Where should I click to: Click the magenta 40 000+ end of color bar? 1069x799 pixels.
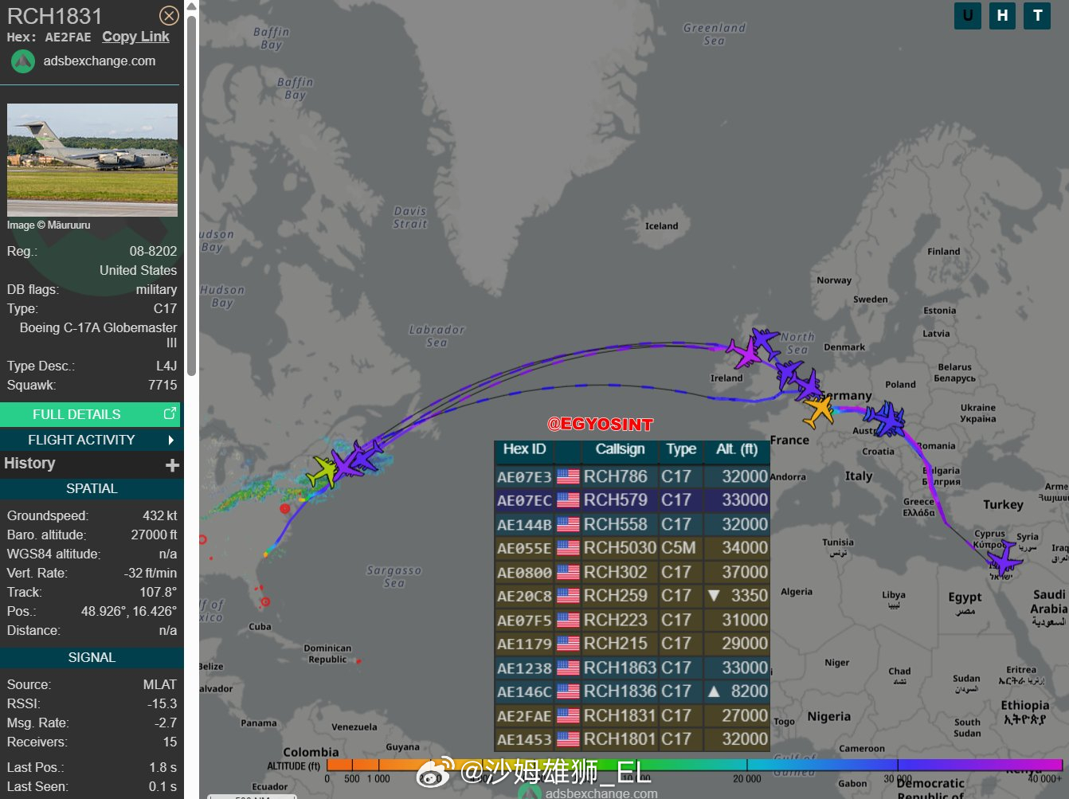pyautogui.click(x=1047, y=765)
